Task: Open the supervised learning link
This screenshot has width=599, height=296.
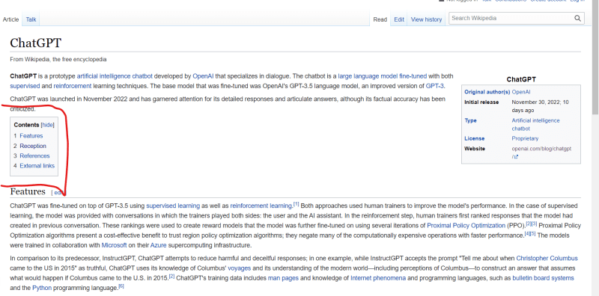Action: (x=173, y=206)
